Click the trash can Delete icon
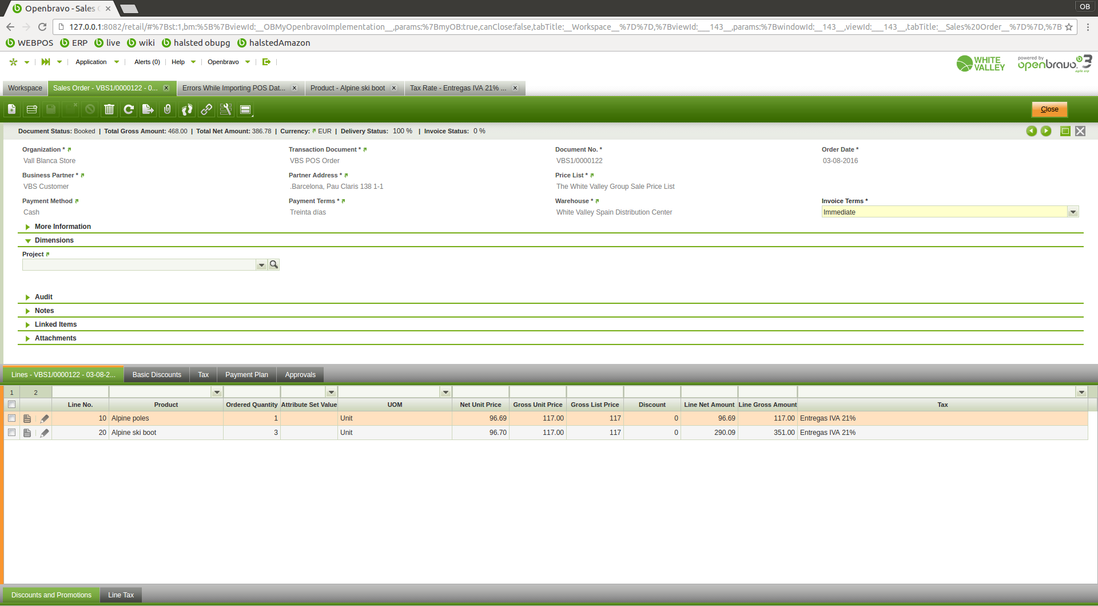1098x606 pixels. pyautogui.click(x=109, y=109)
